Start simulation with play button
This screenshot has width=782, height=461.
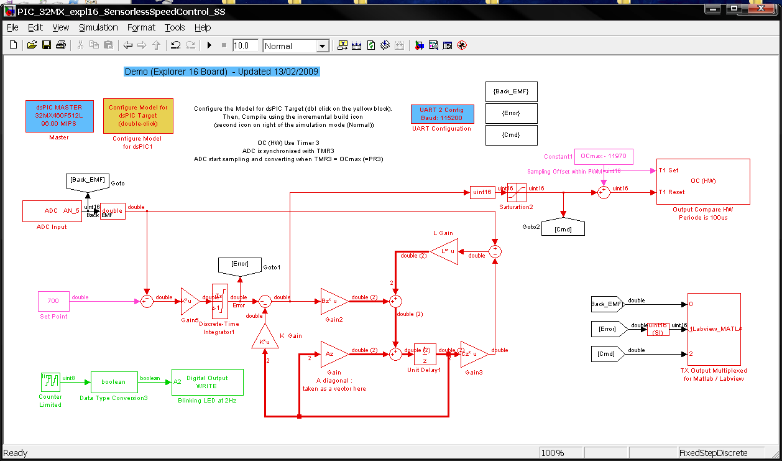tap(209, 45)
